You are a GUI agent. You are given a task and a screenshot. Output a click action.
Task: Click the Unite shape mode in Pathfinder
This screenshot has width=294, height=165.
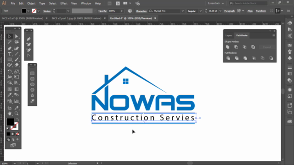pos(228,47)
